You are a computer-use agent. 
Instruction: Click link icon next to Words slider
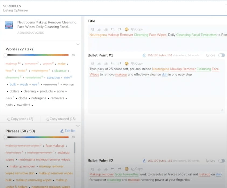[x=73, y=55]
